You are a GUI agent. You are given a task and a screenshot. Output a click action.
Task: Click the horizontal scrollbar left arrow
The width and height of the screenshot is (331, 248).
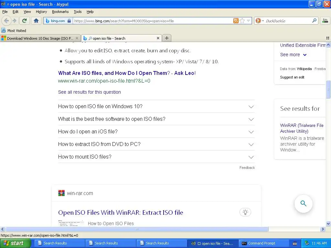tap(2, 229)
